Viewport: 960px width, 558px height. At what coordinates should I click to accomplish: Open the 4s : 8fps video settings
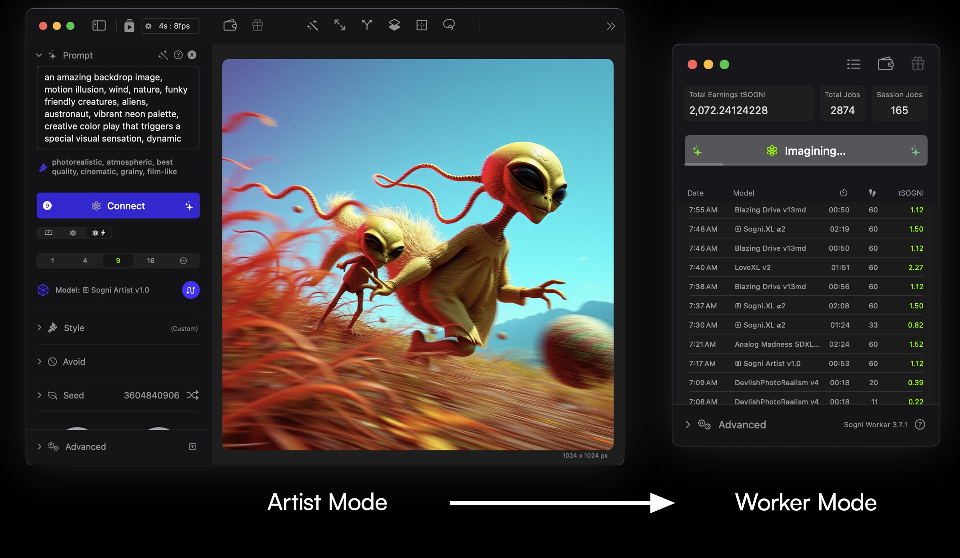(170, 26)
